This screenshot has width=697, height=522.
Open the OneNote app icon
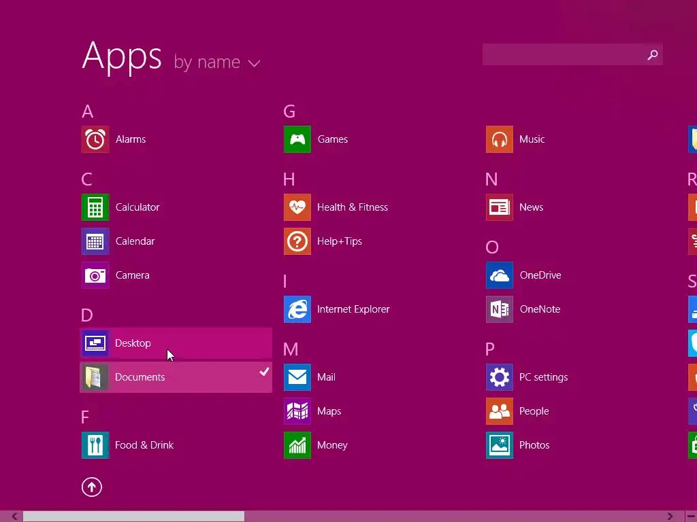click(x=500, y=309)
